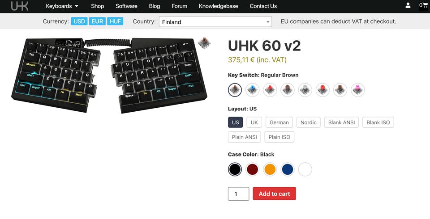Choose the orange case color
430x219 pixels.
click(270, 169)
